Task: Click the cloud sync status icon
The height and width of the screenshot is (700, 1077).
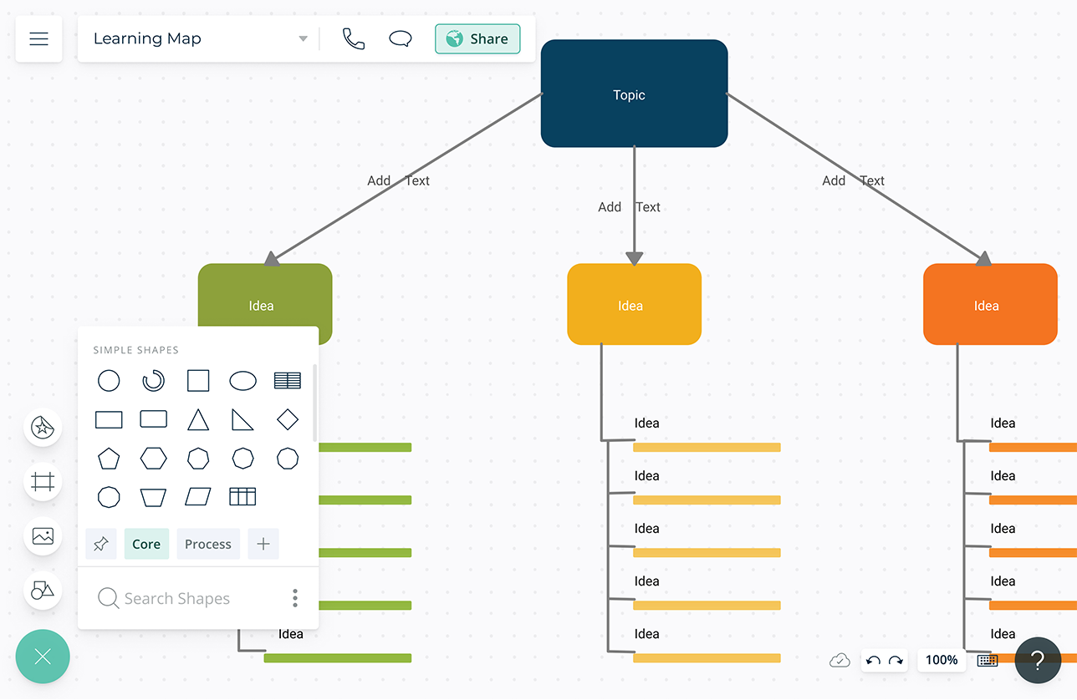Action: 840,661
